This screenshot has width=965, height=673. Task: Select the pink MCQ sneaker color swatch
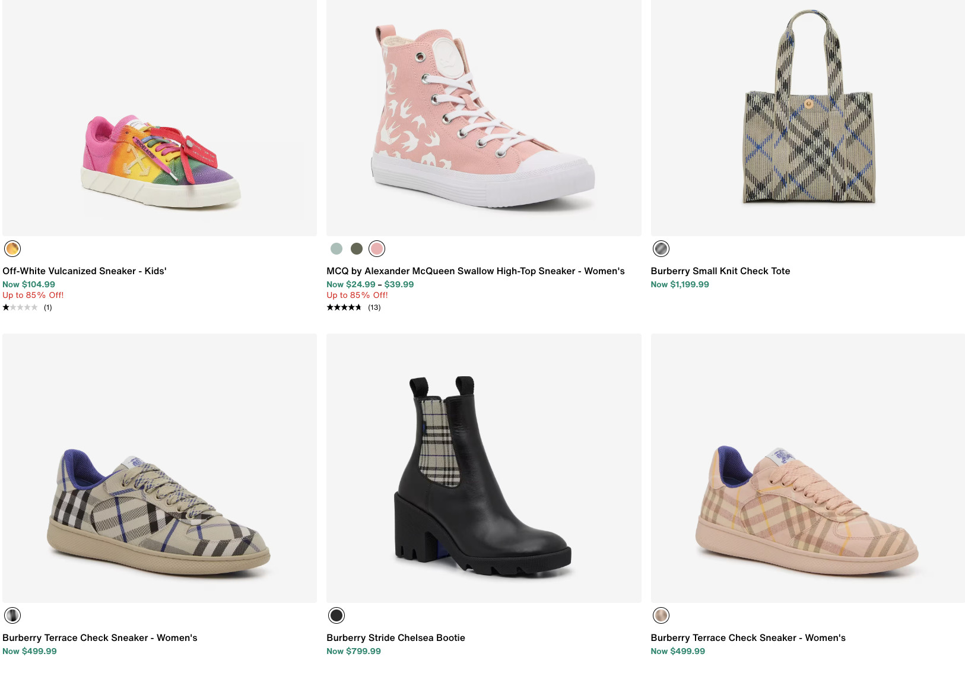click(x=377, y=249)
